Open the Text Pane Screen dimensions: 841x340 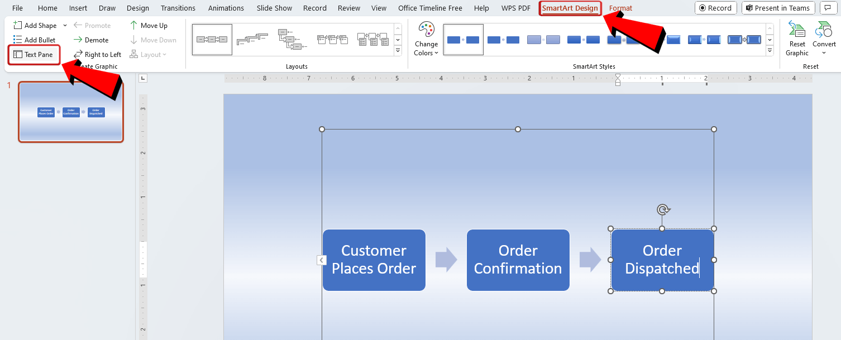point(34,54)
